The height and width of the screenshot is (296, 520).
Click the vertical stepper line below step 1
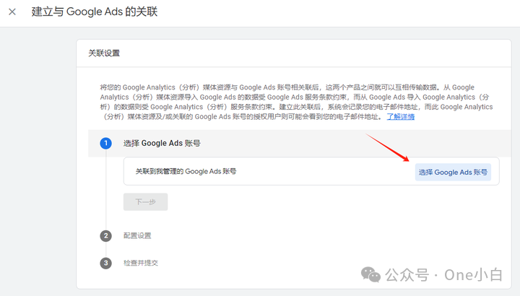point(105,189)
